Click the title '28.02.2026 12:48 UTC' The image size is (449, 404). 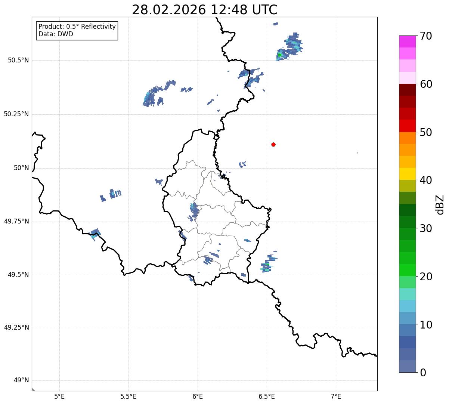tap(205, 10)
